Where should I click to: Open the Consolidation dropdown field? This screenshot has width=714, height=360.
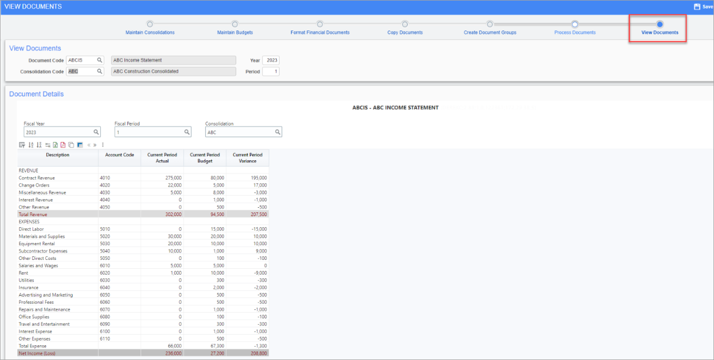(244, 132)
